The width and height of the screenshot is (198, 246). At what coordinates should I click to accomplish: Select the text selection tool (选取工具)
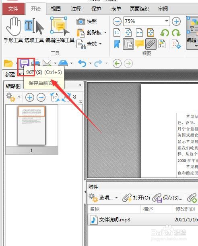34,30
